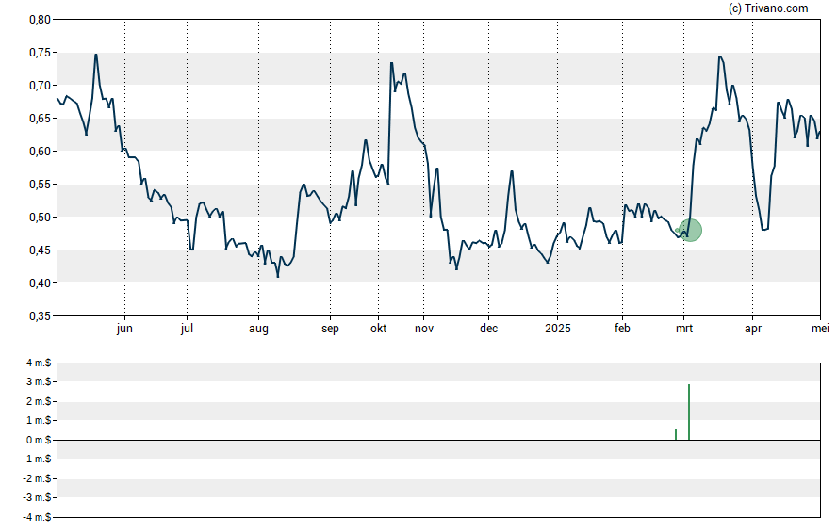Click the '-3 m.$' volume axis label

click(38, 497)
